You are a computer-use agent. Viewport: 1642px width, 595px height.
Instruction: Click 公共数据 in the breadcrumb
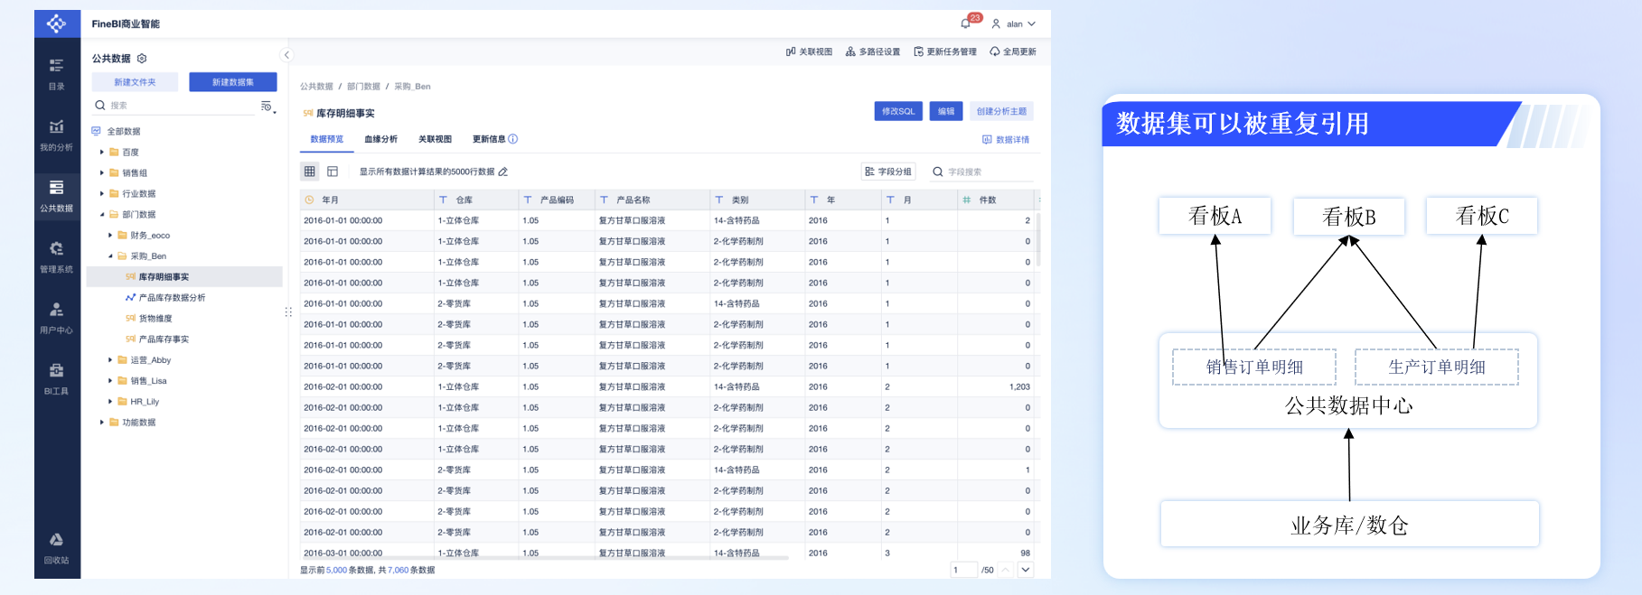tap(316, 87)
